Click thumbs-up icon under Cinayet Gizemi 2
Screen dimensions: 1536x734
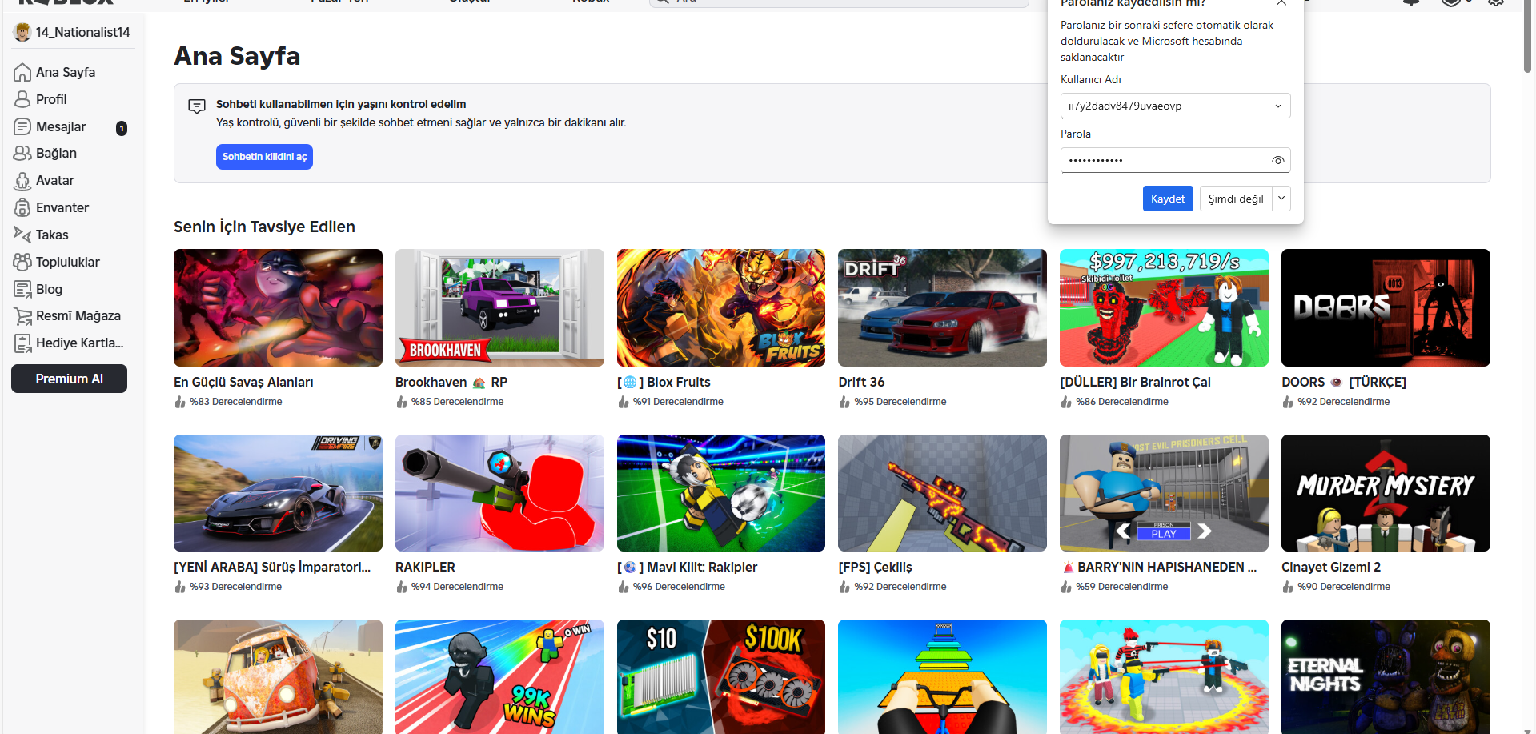click(1288, 587)
